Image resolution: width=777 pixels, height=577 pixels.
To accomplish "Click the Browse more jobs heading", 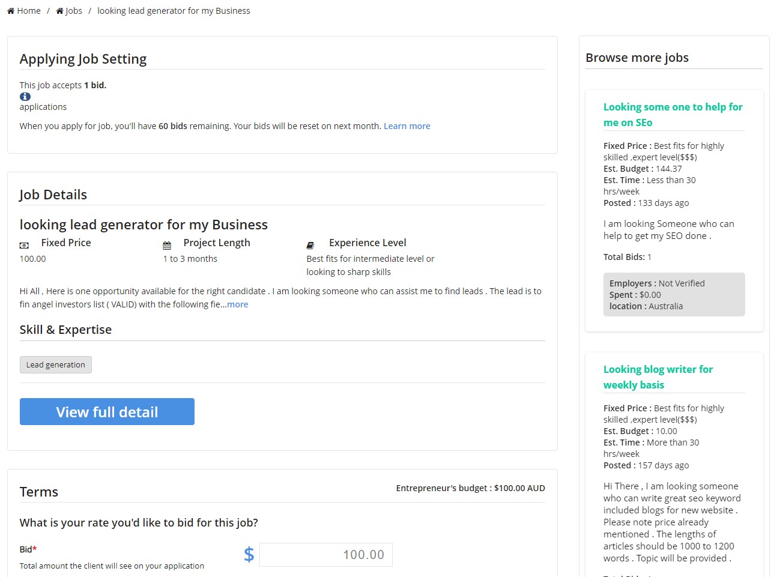I will (x=637, y=58).
